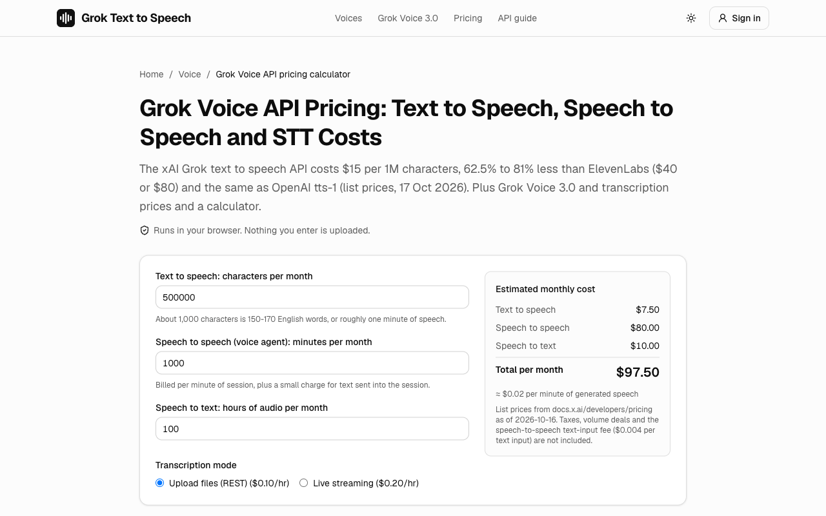The height and width of the screenshot is (516, 826).
Task: Click the Sign in button
Action: click(739, 18)
